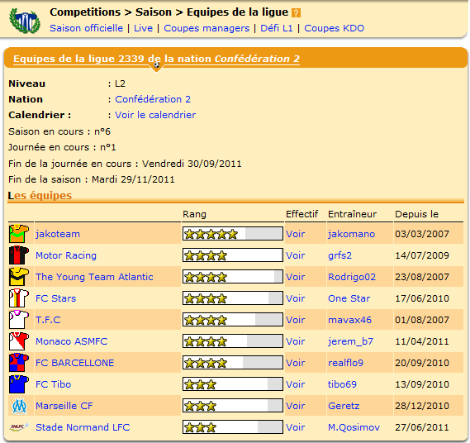Click Voir effectif for jakoteam

[295, 234]
